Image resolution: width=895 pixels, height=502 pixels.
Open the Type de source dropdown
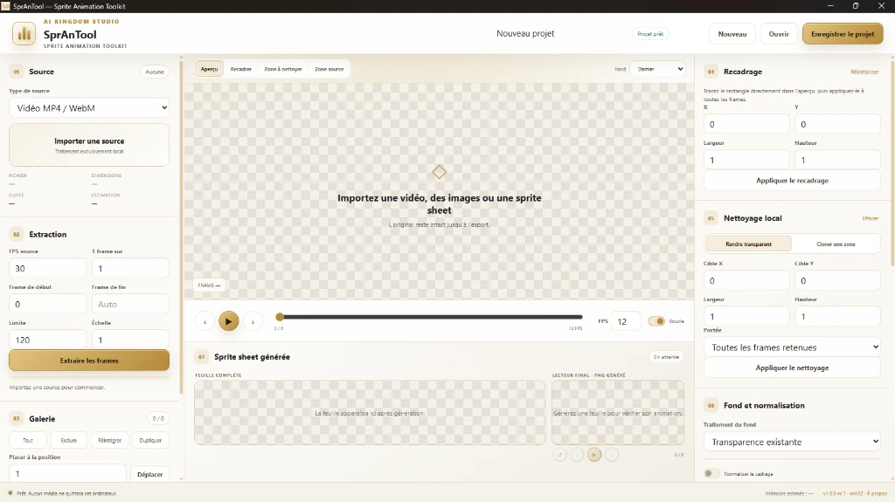89,107
